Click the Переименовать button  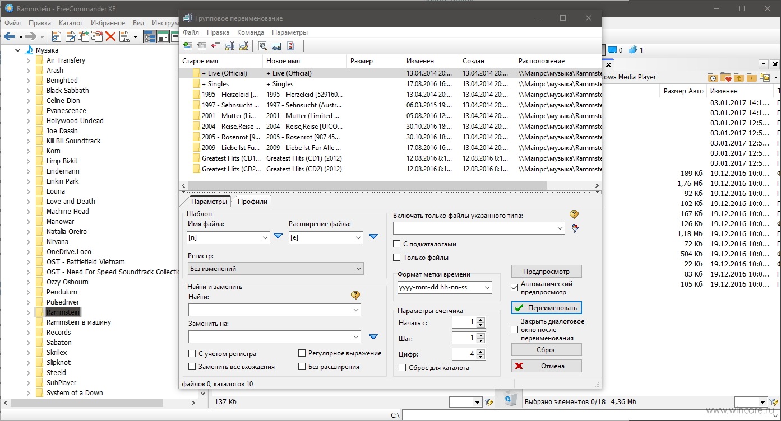tap(547, 308)
